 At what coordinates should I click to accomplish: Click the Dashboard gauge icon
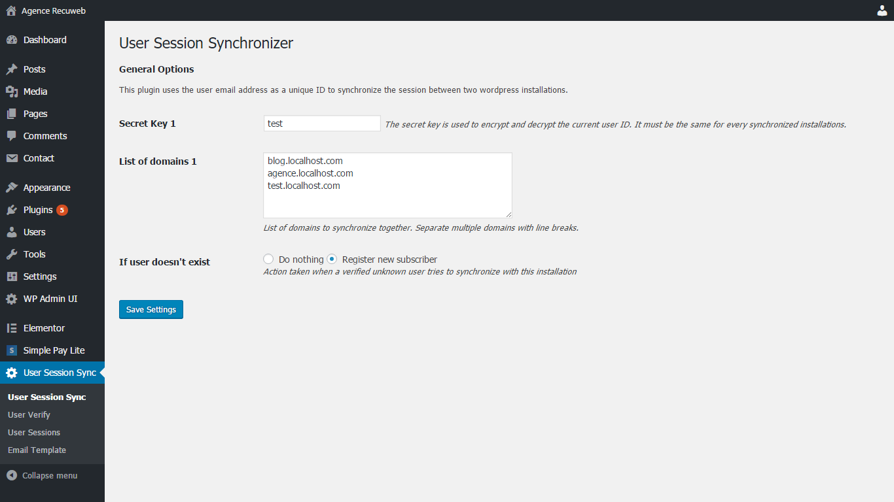pos(11,40)
